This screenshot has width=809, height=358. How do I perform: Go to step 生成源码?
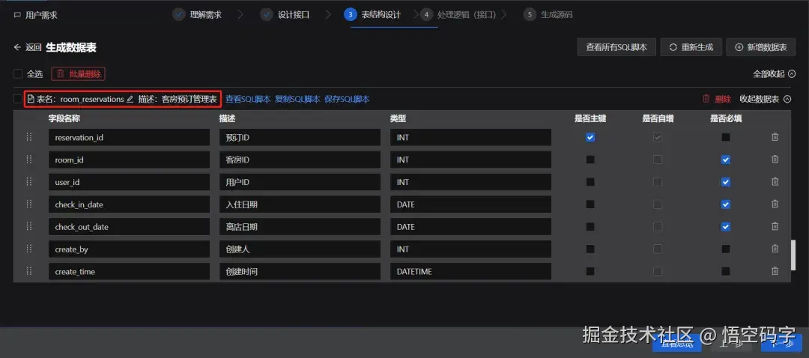pyautogui.click(x=548, y=14)
